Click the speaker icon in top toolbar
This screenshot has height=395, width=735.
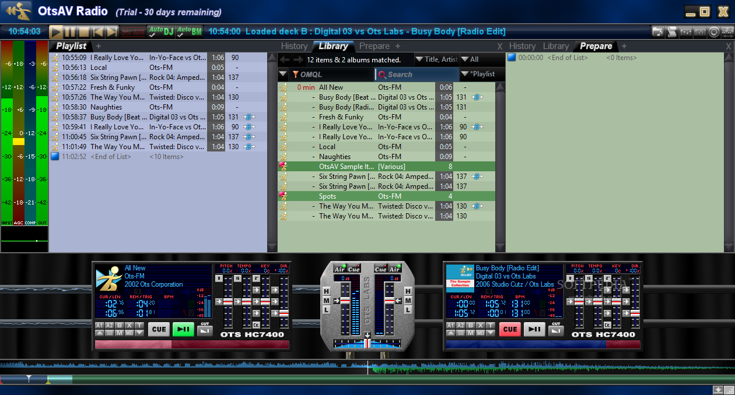713,32
